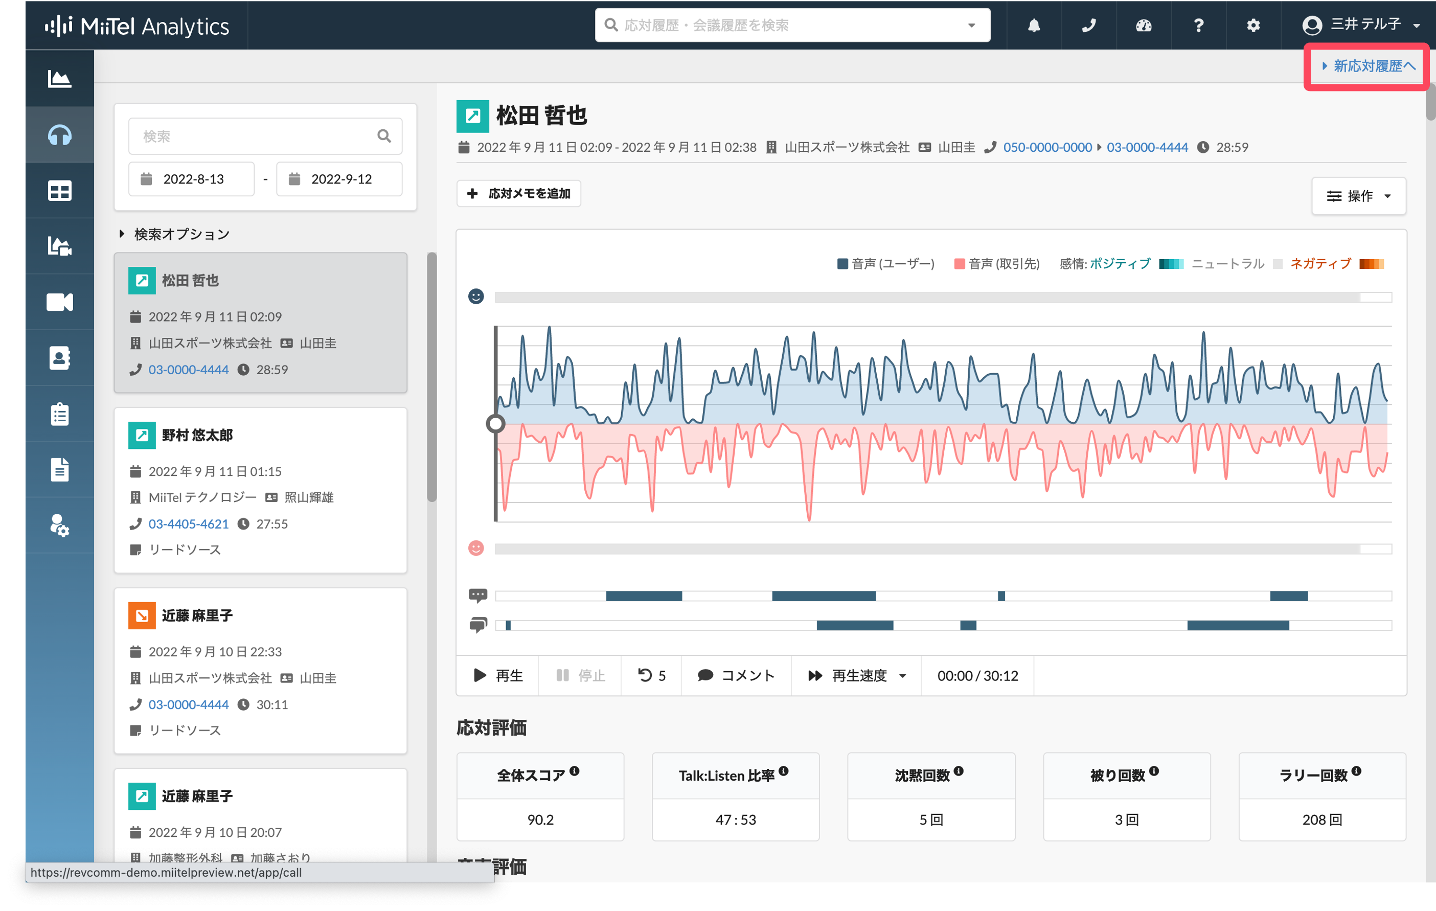
Task: Show info for 全体スコア
Action: (x=574, y=771)
